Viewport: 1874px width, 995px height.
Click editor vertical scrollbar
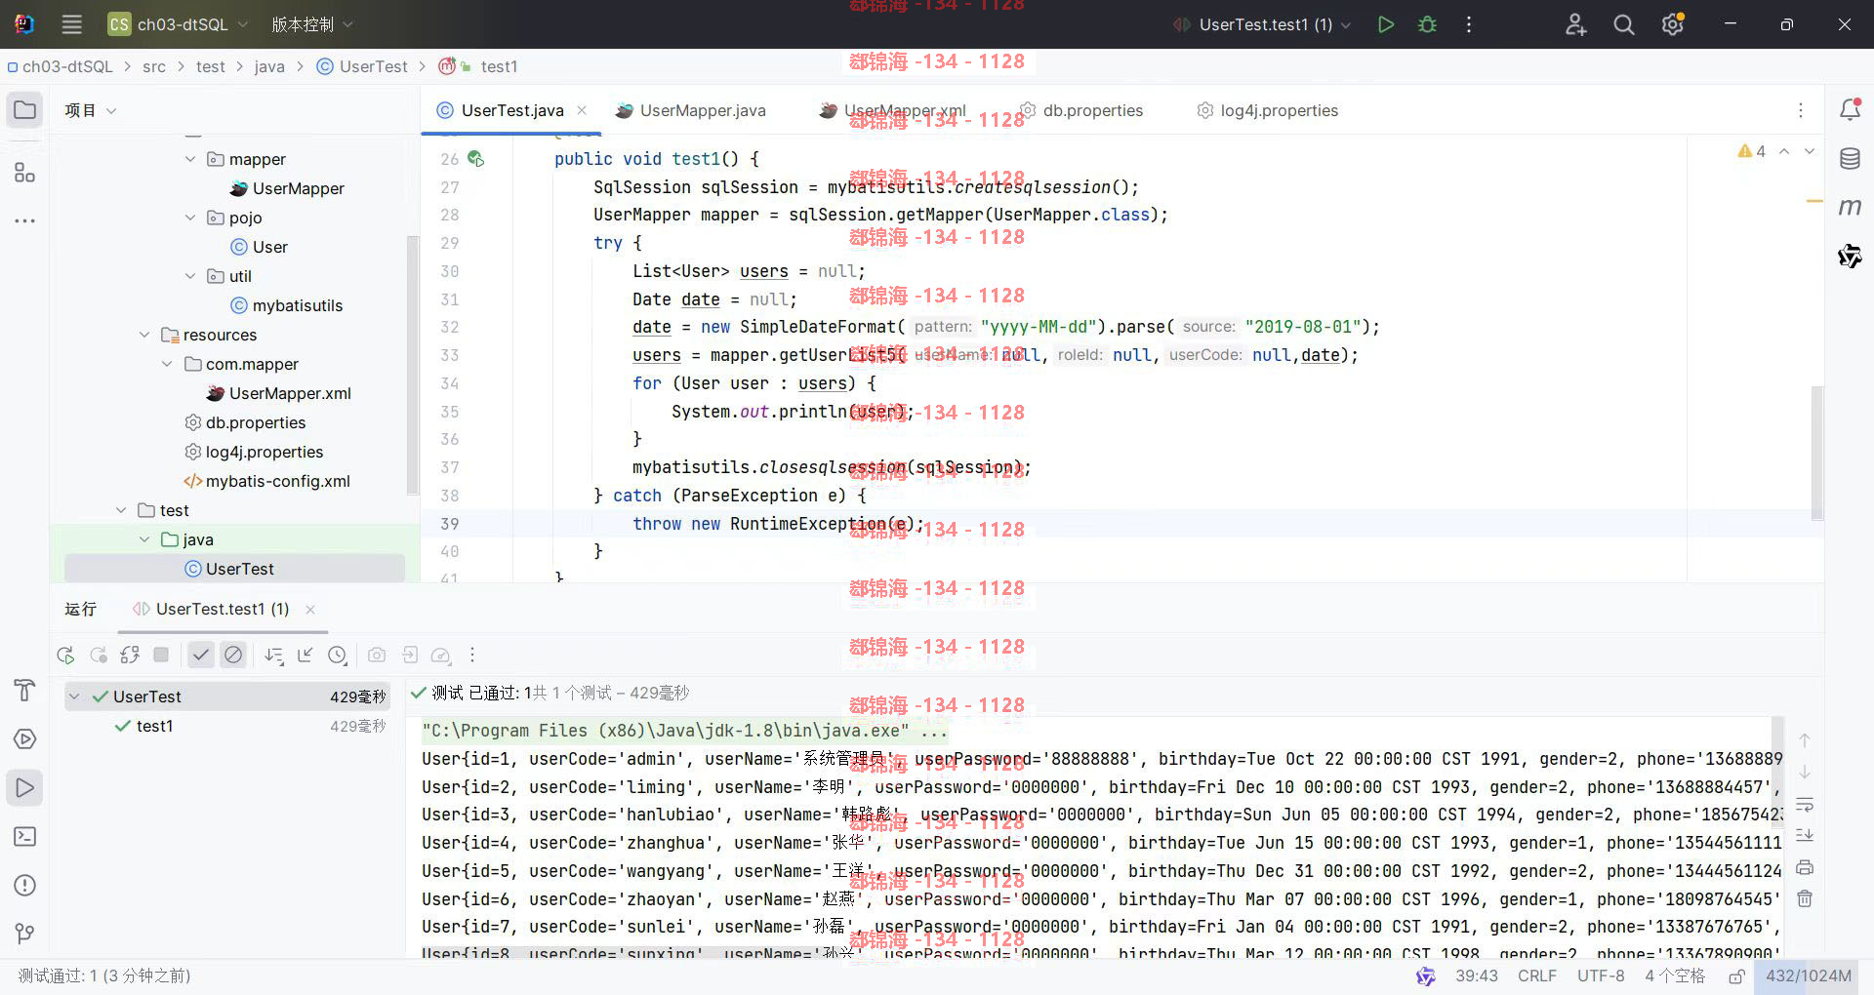[1816, 453]
